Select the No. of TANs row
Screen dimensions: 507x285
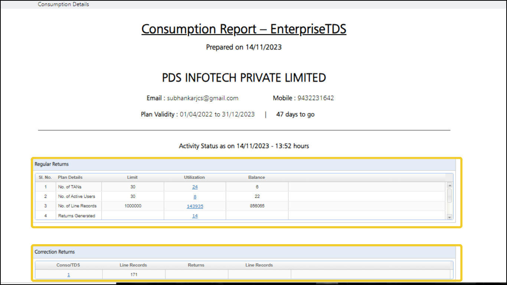click(241, 187)
